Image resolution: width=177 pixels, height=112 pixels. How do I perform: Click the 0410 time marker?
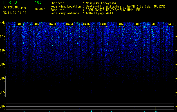point(171,24)
